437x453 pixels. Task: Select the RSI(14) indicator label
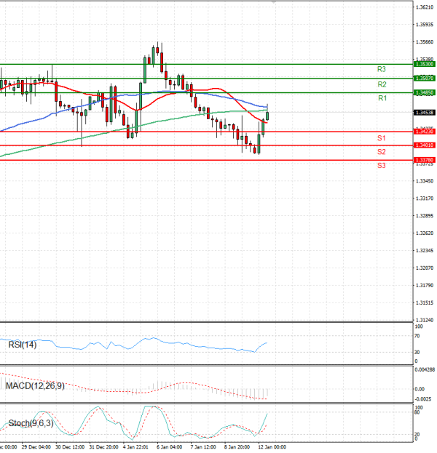tap(22, 344)
